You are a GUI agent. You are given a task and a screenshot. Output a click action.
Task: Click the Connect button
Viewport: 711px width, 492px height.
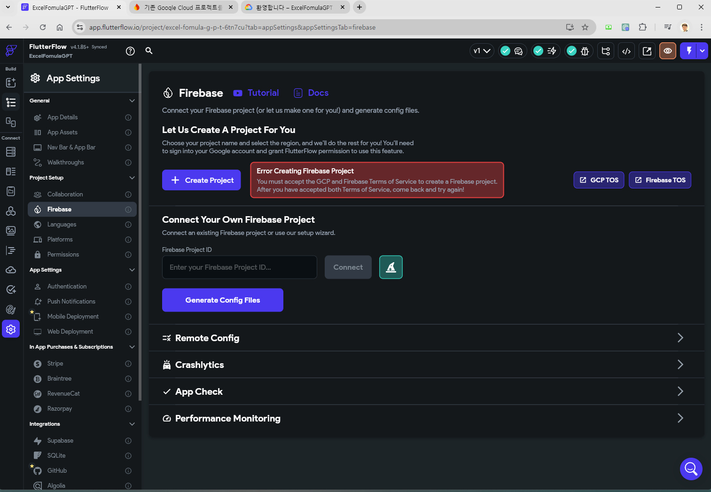coord(348,267)
